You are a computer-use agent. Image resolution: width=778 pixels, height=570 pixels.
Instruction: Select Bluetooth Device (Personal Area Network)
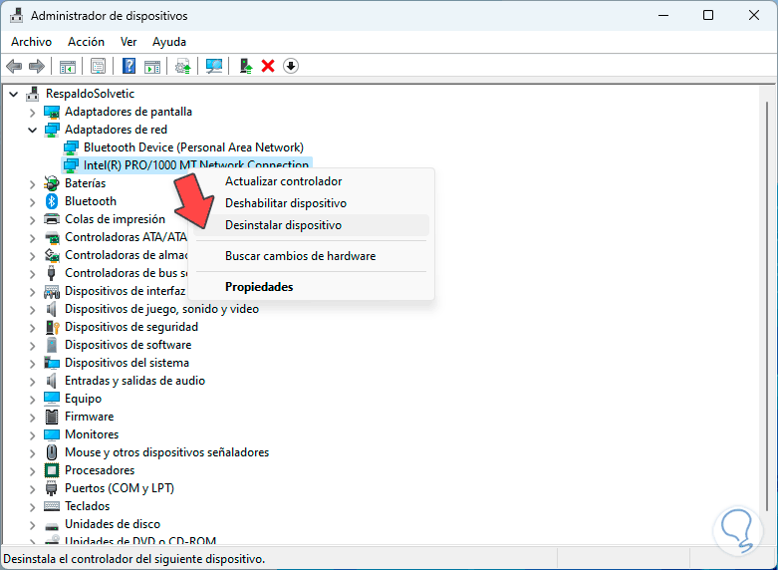[193, 147]
